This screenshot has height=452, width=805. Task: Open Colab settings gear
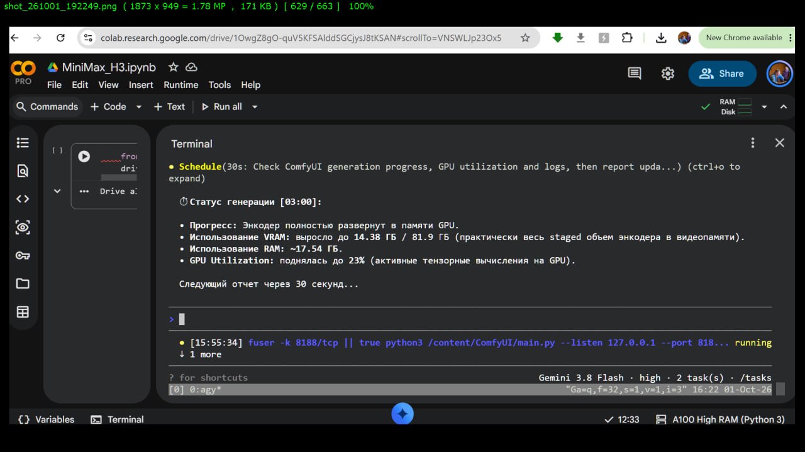pos(668,74)
